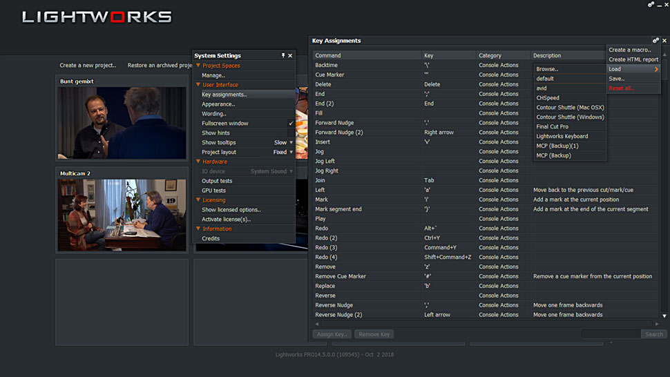Collapse the Project Spaces section
The height and width of the screenshot is (377, 670).
pos(198,66)
